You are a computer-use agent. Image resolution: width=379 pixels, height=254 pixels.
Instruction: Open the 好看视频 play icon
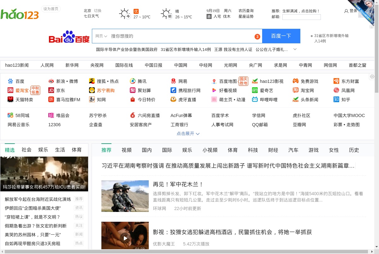(x=214, y=90)
